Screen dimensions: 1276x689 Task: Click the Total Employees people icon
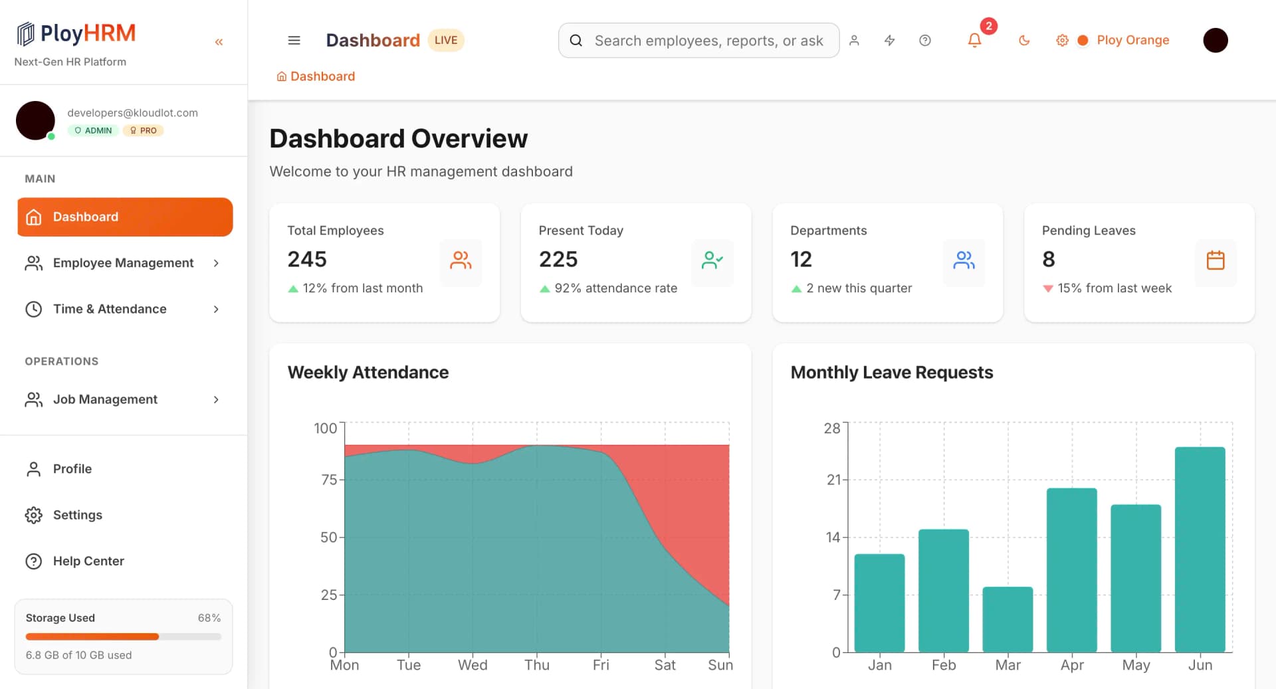coord(461,262)
